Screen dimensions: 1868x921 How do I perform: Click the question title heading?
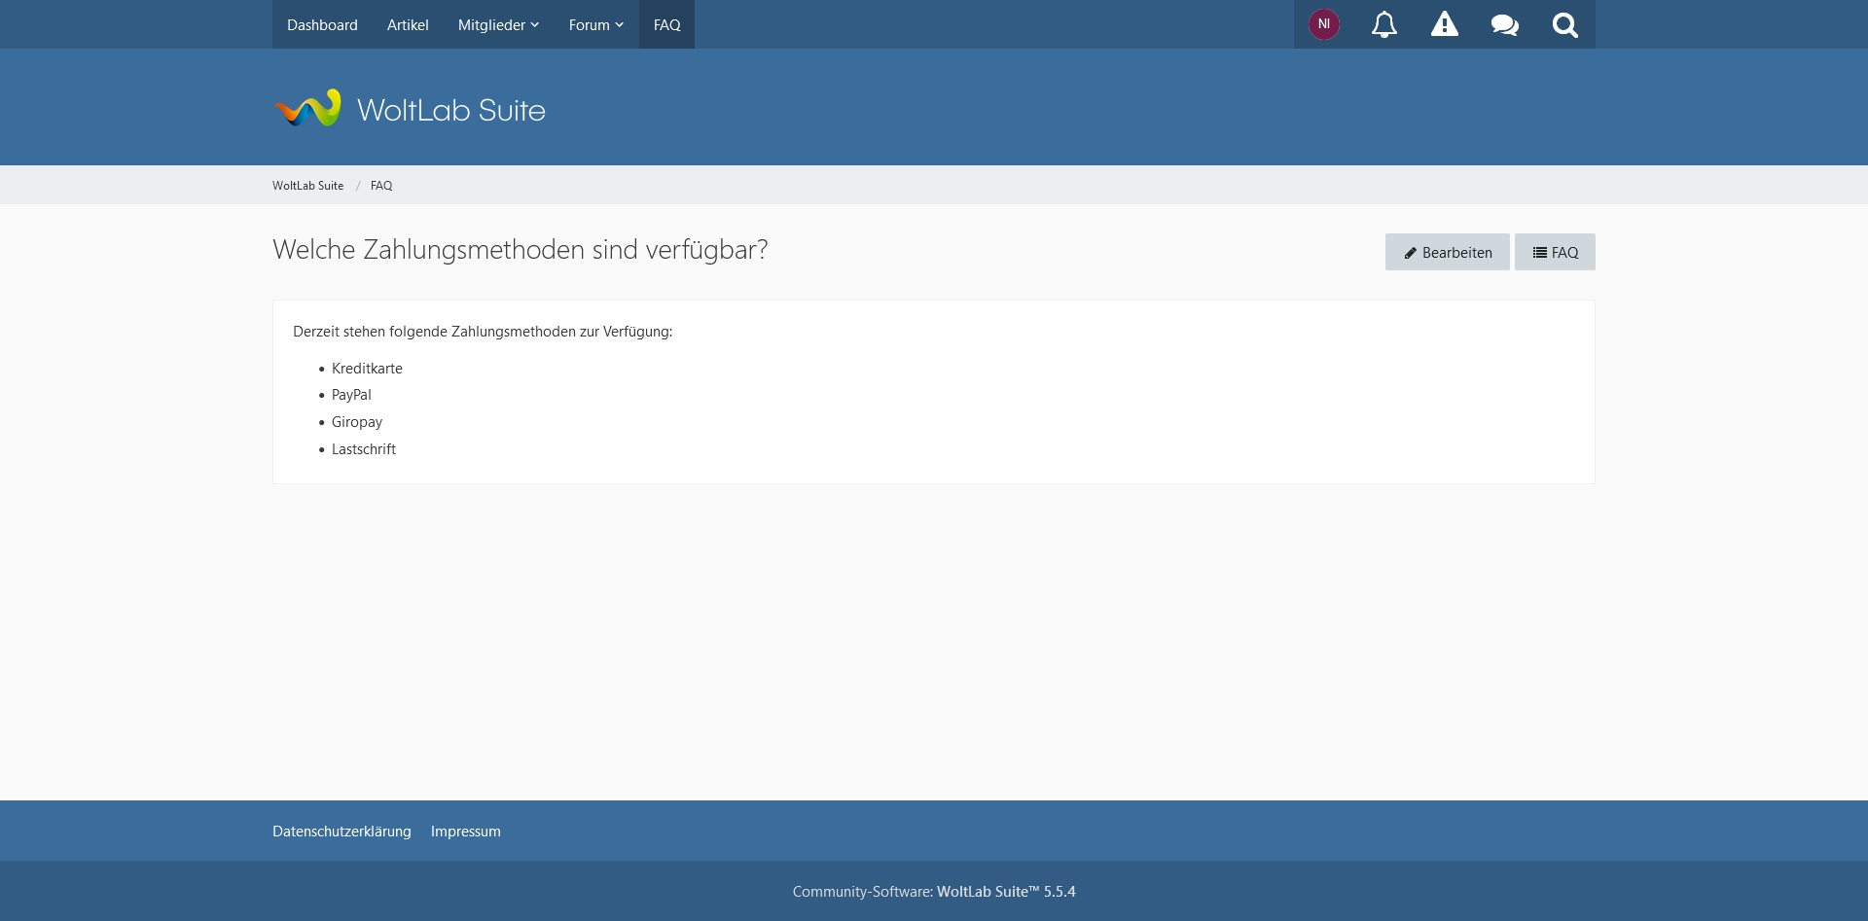click(x=520, y=250)
